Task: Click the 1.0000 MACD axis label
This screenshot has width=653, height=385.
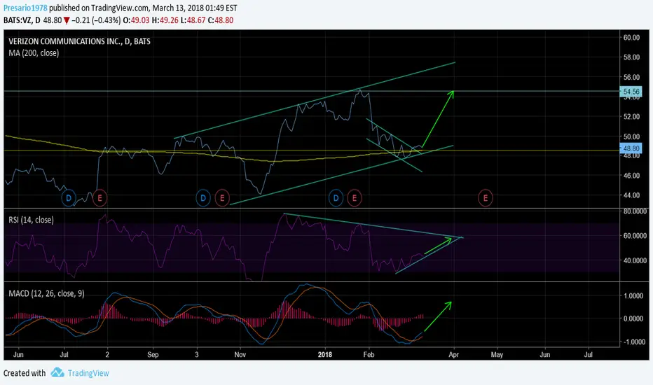Action: tap(633, 296)
